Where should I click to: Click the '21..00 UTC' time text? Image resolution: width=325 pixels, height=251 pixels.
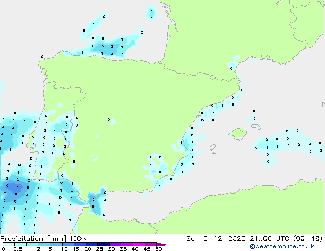click(x=270, y=239)
